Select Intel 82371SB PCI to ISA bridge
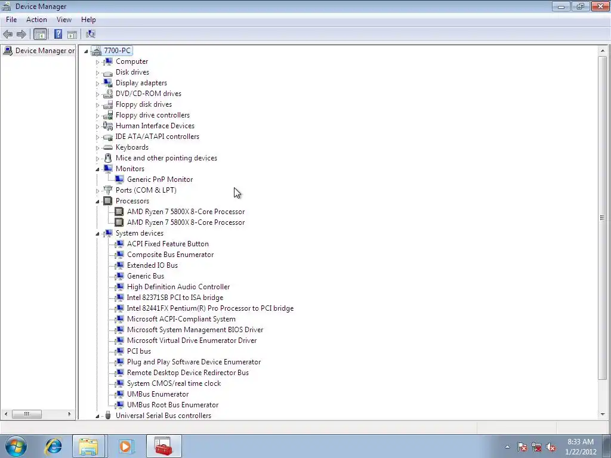The height and width of the screenshot is (458, 611). pos(175,298)
